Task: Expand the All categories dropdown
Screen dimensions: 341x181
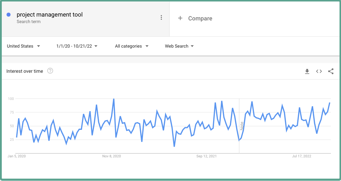Action: point(132,46)
